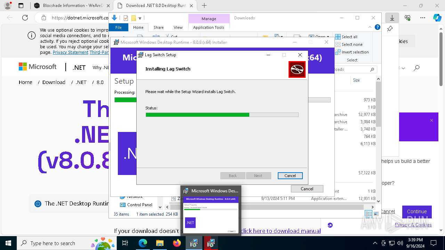The height and width of the screenshot is (250, 445).
Task: Click the Properties checkmark quick access icon
Action: click(126, 18)
